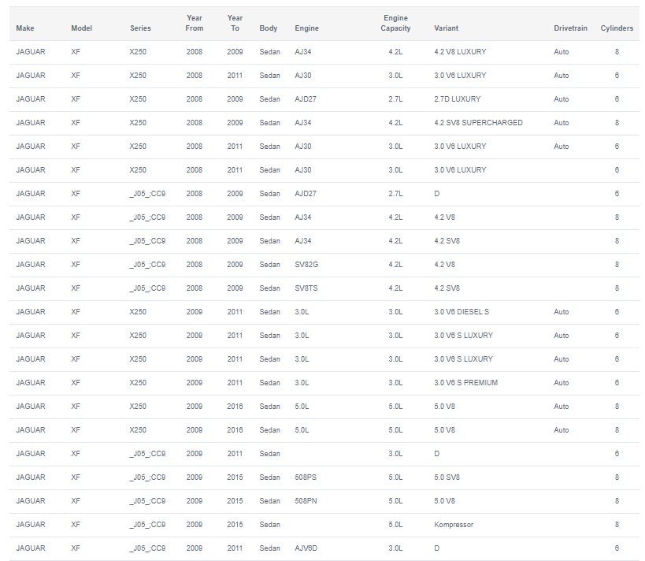Select the 2.7D LUXURY variant row
The width and height of the screenshot is (645, 561).
(324, 99)
